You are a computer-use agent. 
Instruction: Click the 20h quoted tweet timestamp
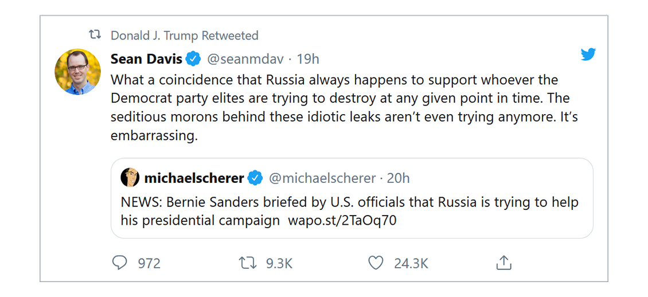pyautogui.click(x=398, y=178)
